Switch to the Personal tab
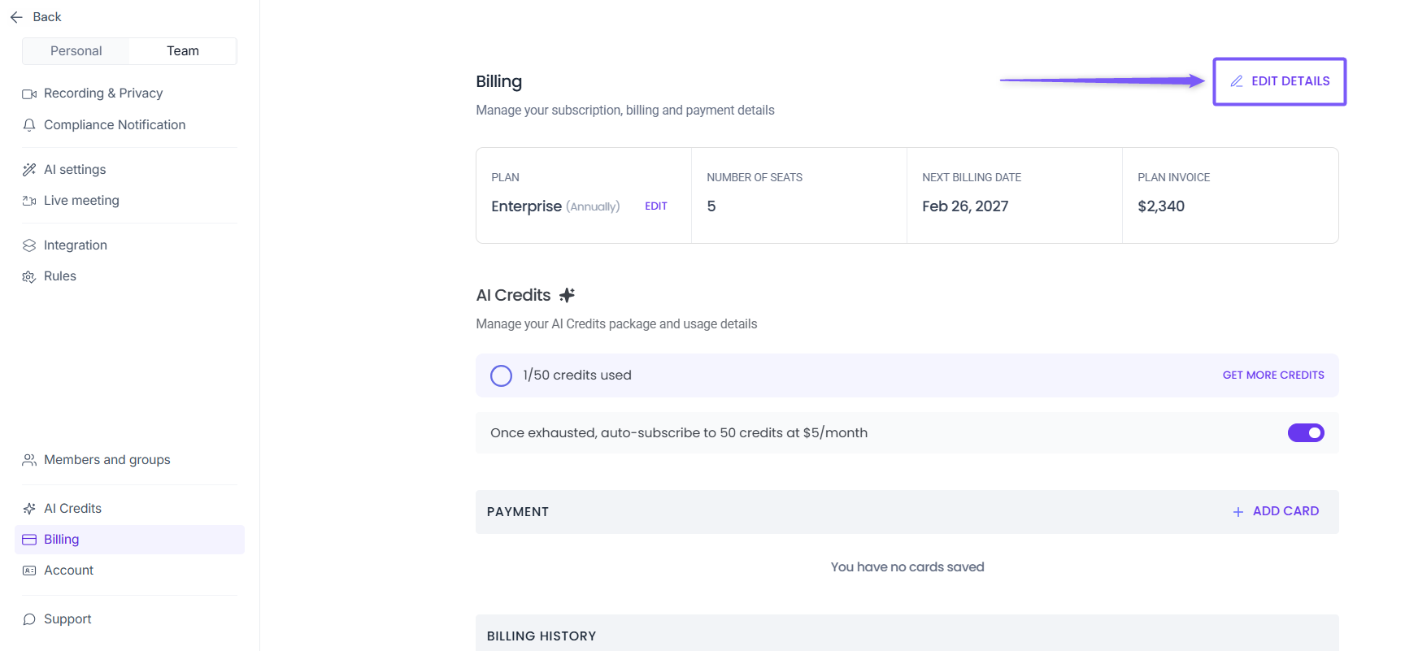Viewport: 1405px width, 651px height. (76, 51)
